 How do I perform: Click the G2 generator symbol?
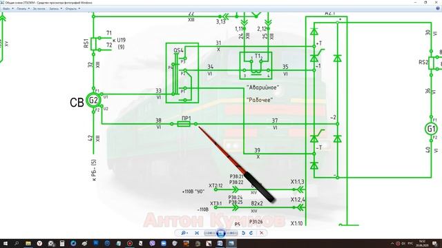click(x=93, y=101)
